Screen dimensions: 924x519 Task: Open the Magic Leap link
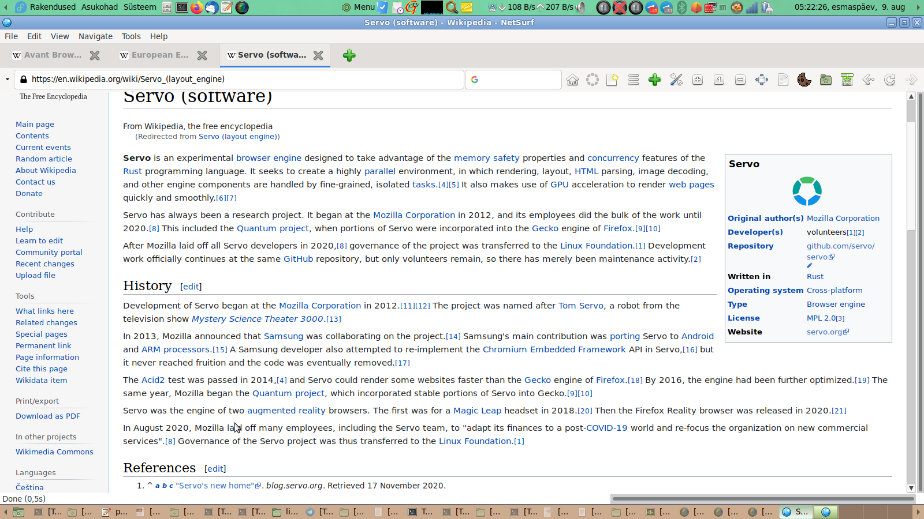(478, 411)
